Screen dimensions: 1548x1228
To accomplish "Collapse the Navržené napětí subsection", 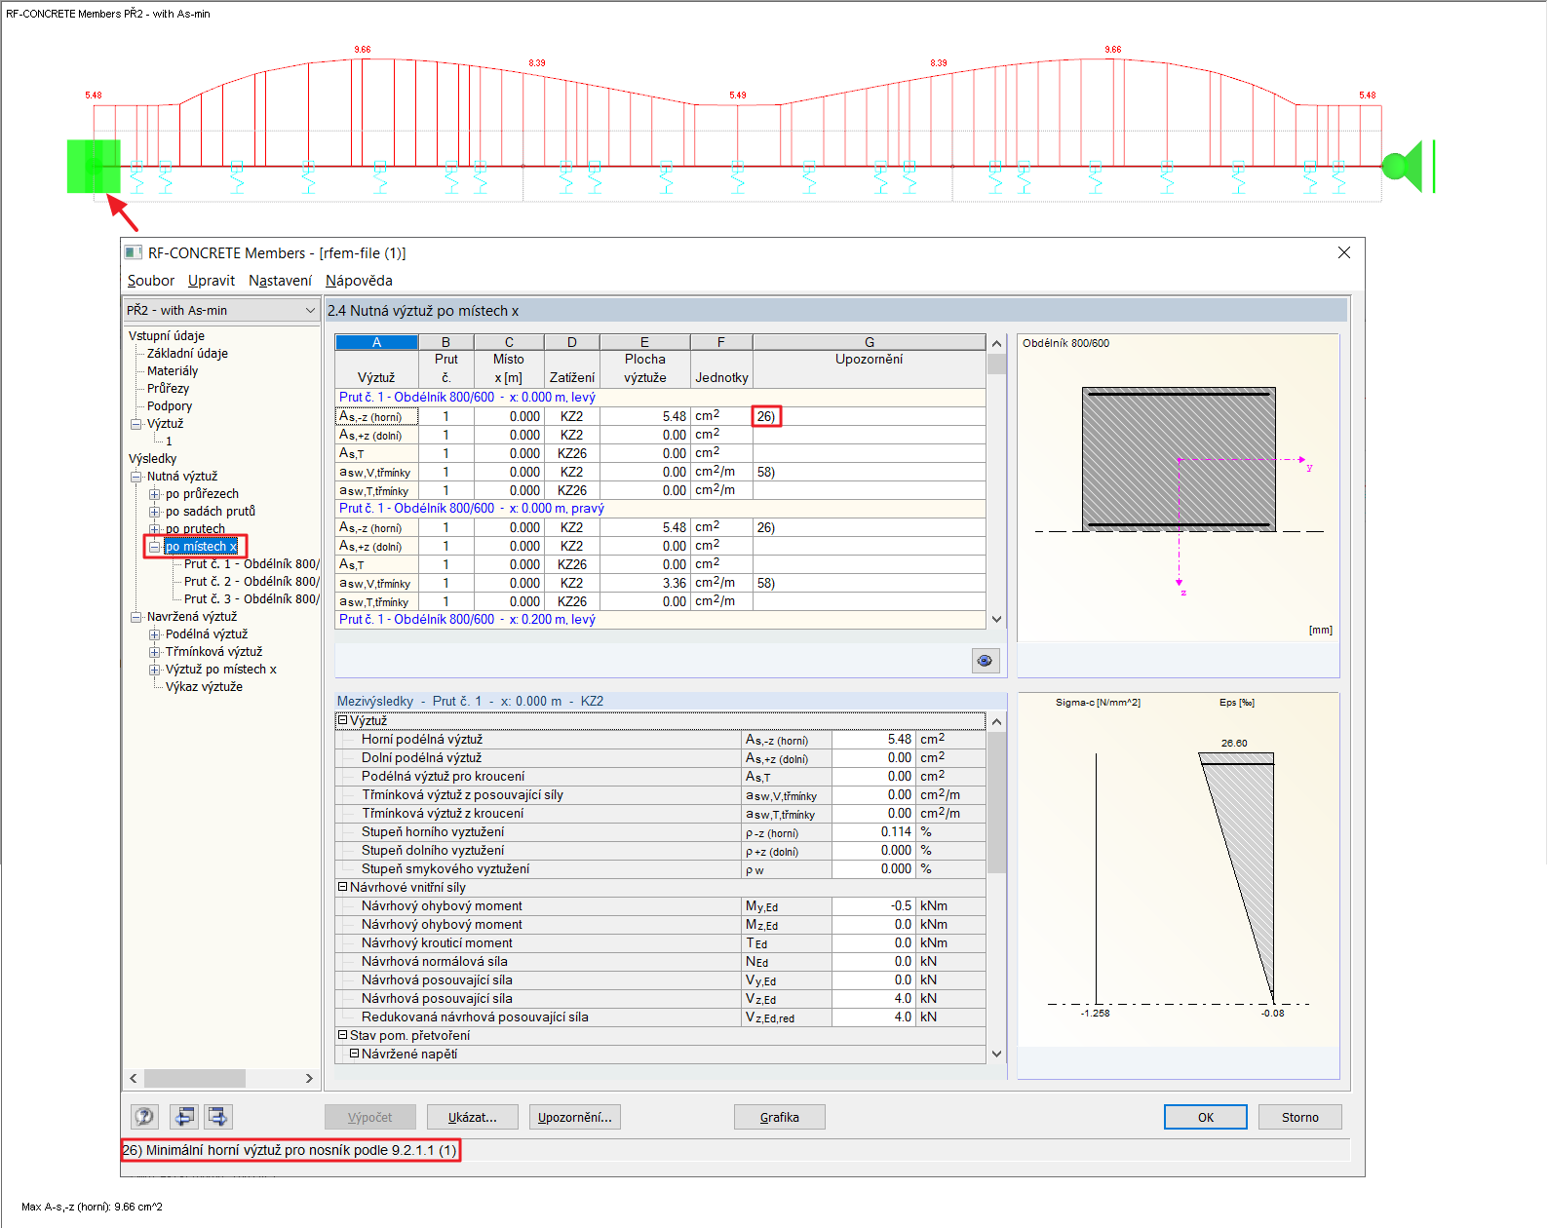I will 354,1054.
